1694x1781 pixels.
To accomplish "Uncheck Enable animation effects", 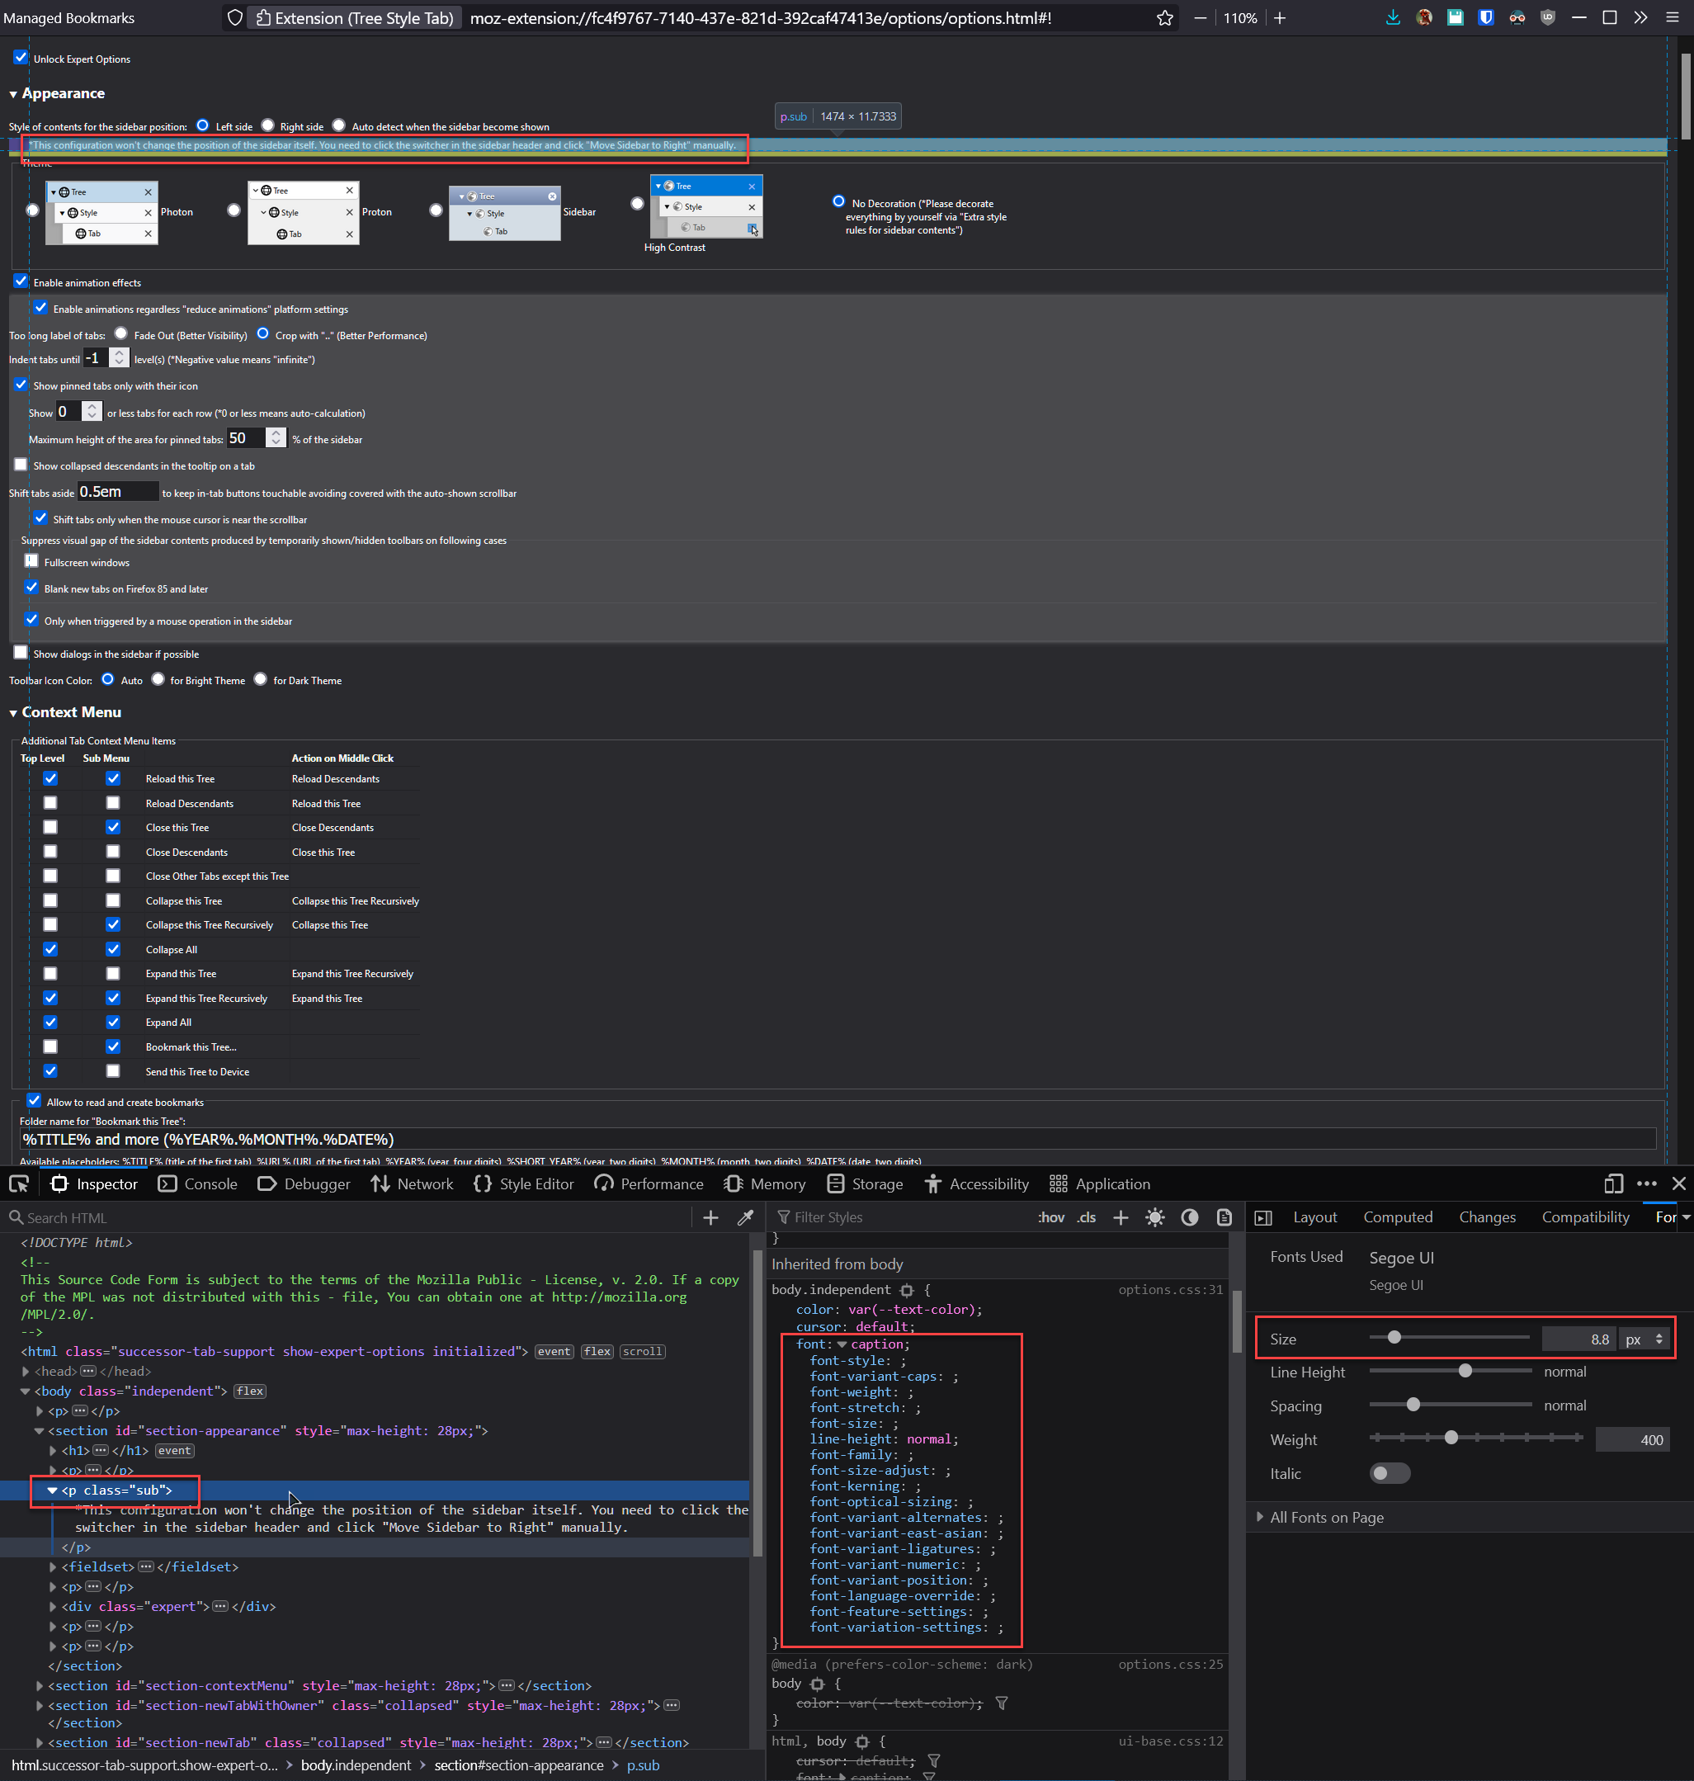I will point(21,281).
